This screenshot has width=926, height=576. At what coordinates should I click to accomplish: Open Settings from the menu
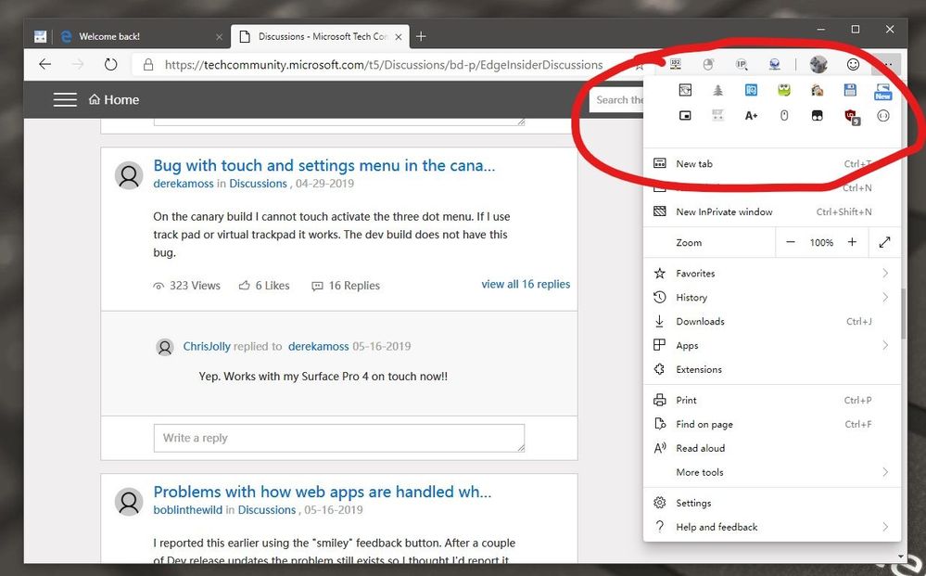(x=772, y=503)
